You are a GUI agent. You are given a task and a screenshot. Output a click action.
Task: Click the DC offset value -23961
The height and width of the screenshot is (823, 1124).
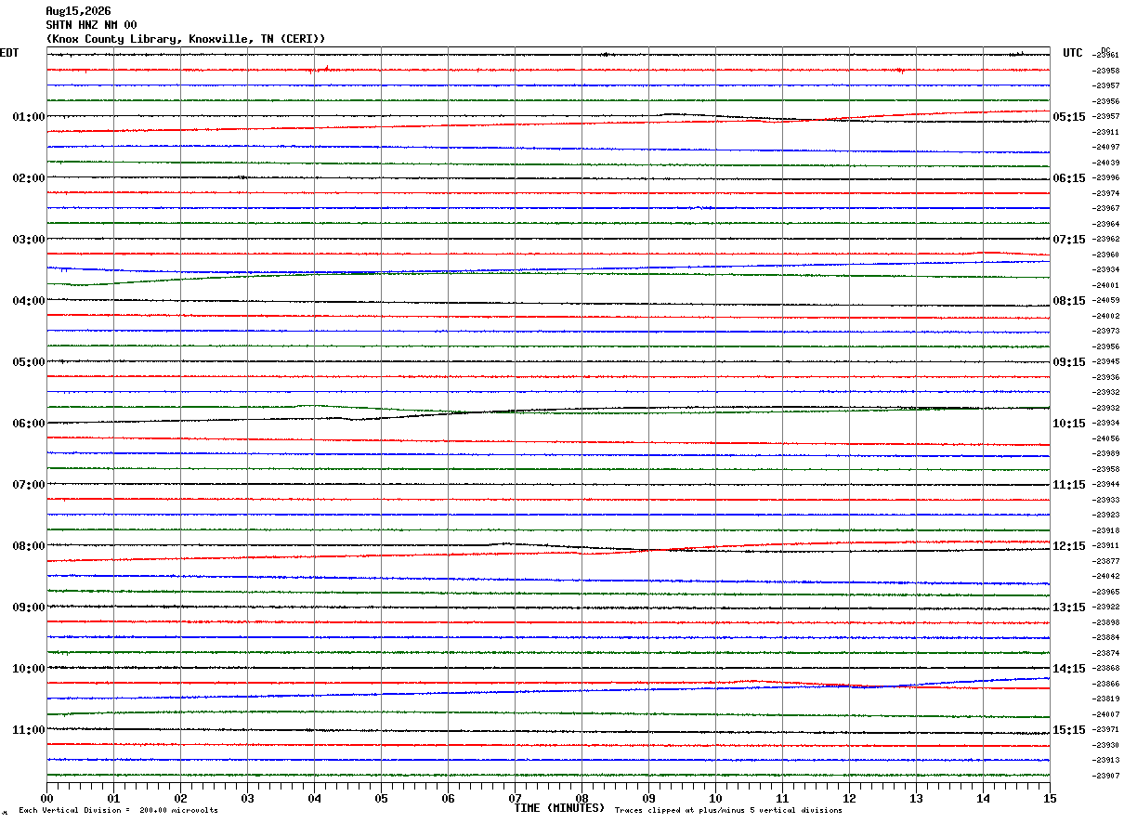click(x=1106, y=56)
